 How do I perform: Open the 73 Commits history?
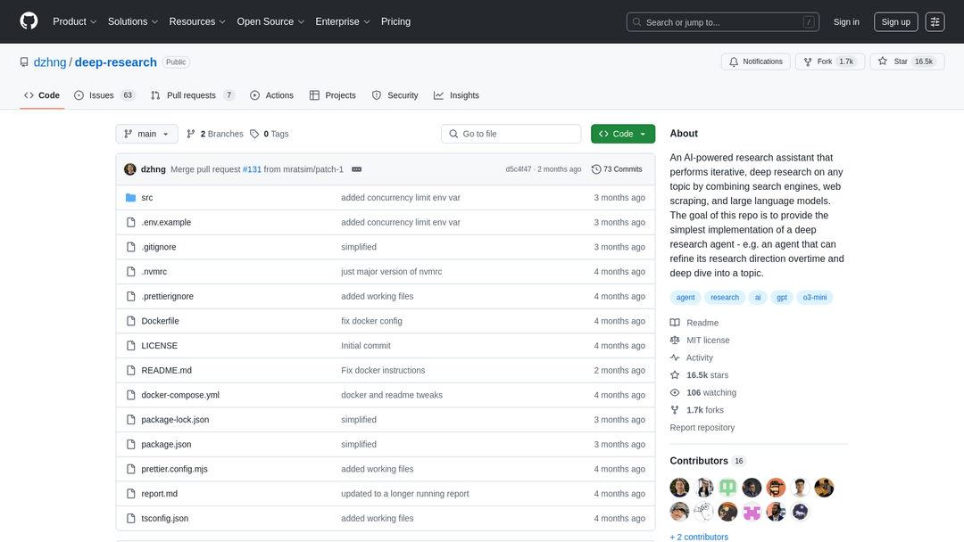tap(617, 169)
